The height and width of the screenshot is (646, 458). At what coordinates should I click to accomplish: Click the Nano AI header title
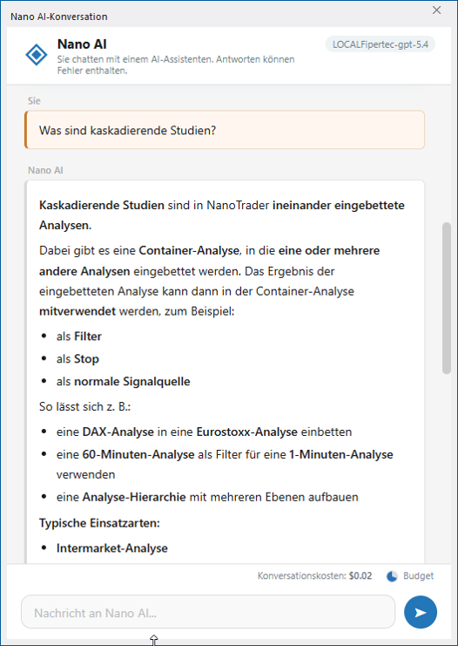point(82,44)
